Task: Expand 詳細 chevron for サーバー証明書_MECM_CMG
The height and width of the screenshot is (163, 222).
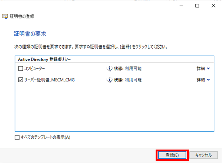Action: (x=208, y=80)
